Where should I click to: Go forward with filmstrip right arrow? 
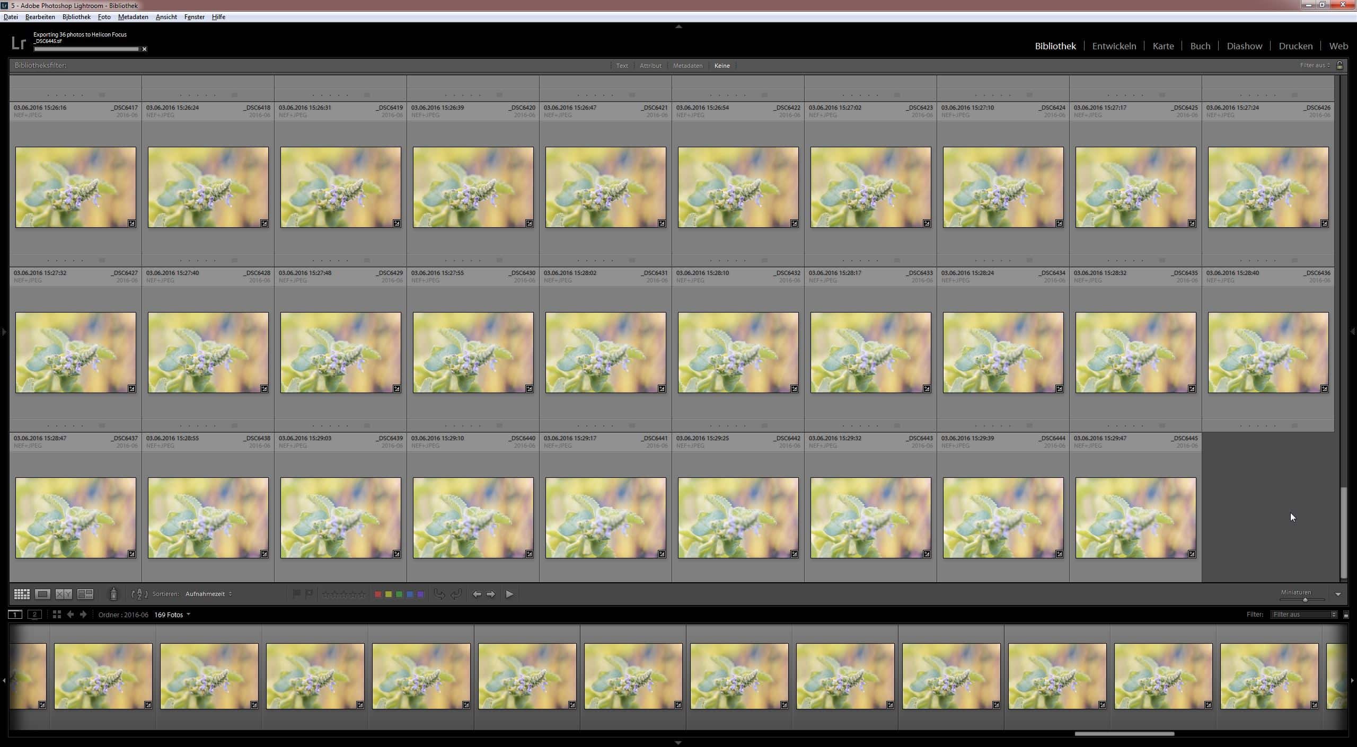pyautogui.click(x=83, y=615)
